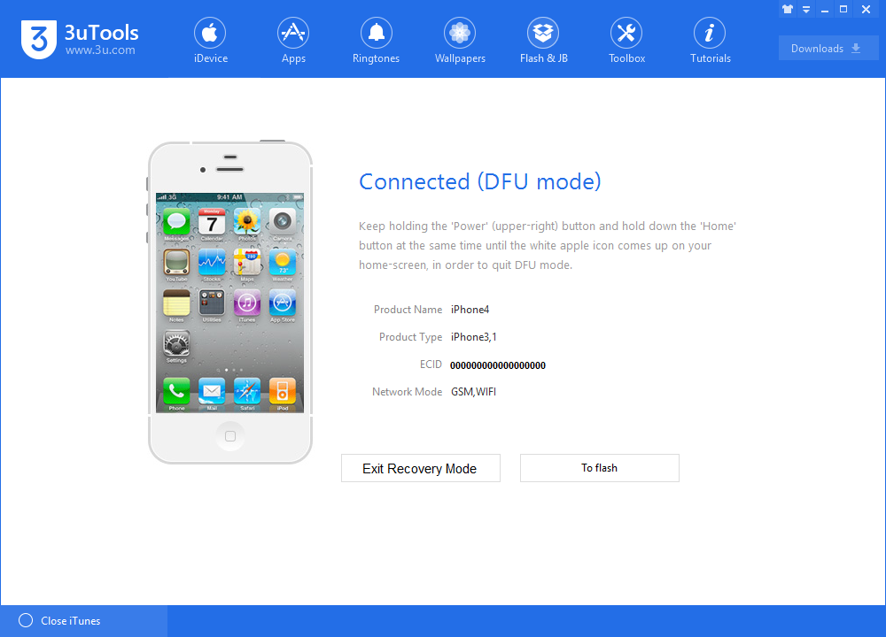886x637 pixels.
Task: Open the Apps section
Action: tap(293, 41)
